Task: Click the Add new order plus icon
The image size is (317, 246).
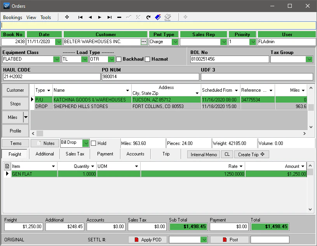Action: [x=67, y=17]
